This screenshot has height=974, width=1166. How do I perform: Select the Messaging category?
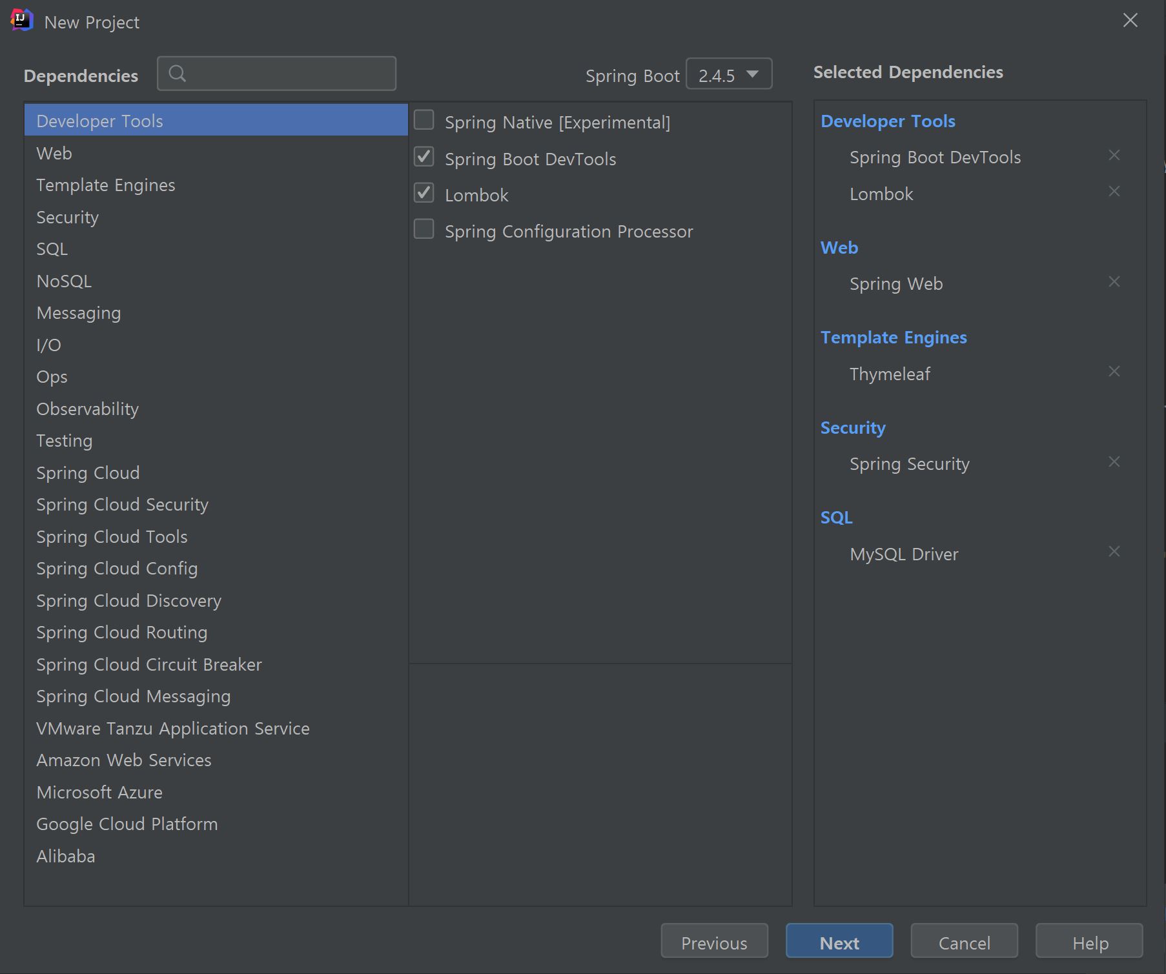point(216,313)
